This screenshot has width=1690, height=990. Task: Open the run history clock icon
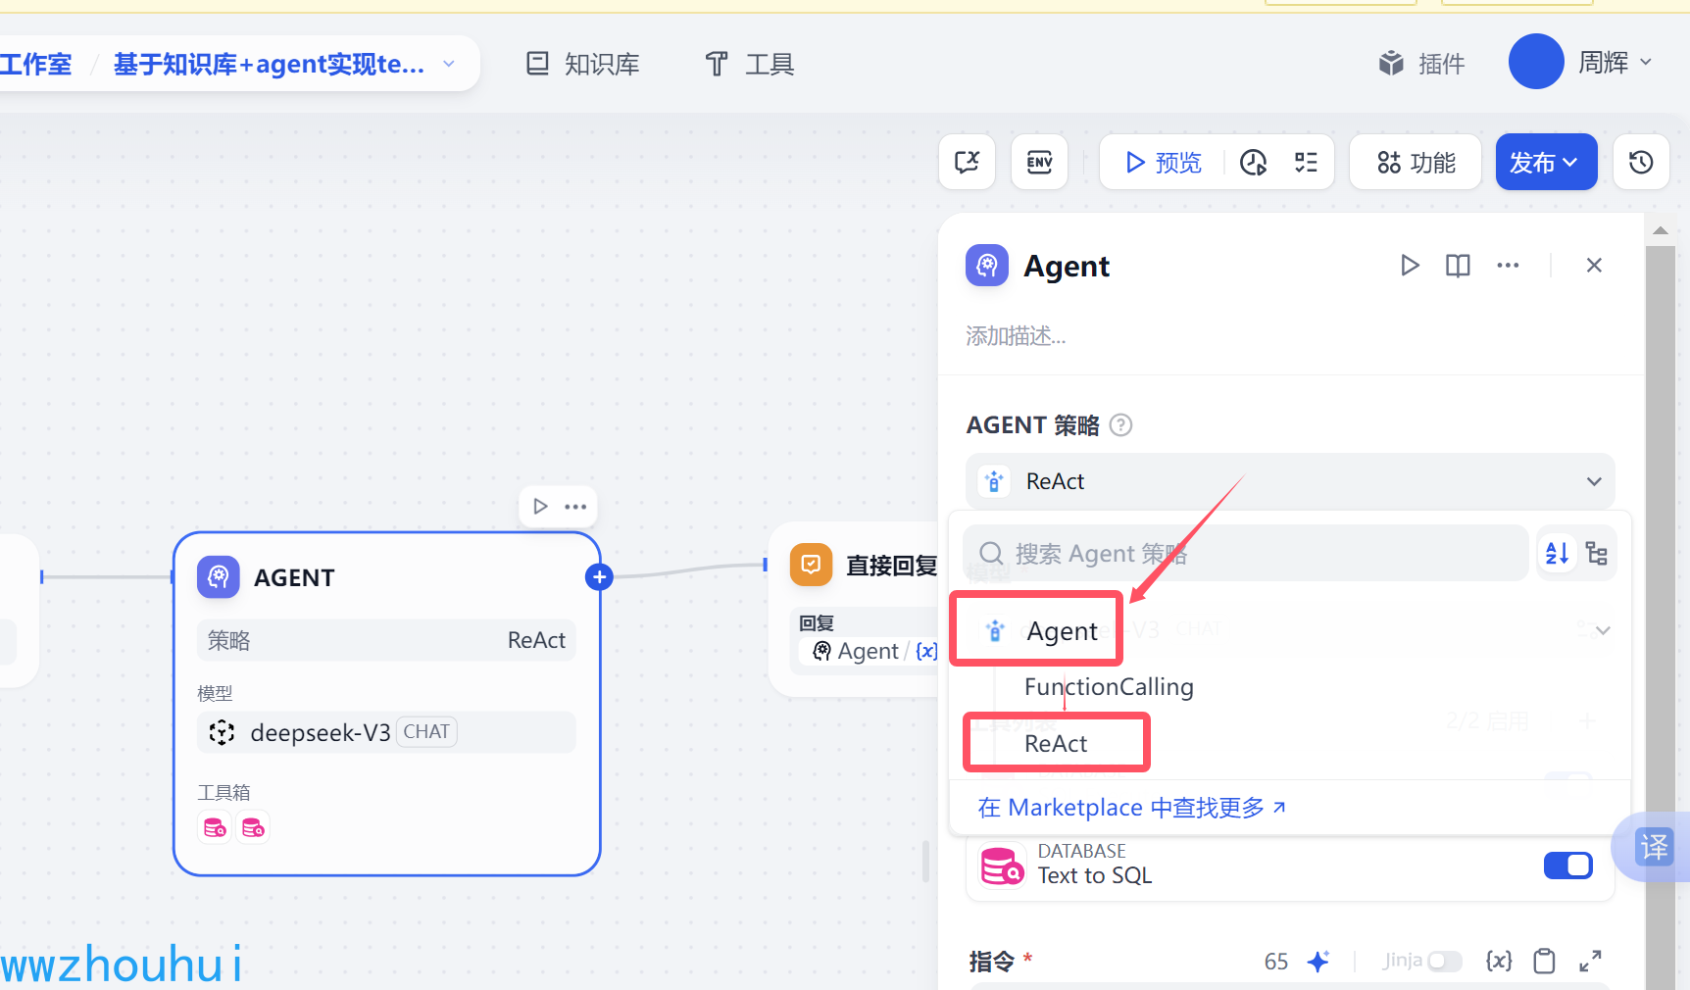1254,163
